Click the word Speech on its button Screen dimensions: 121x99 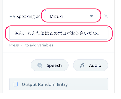(x=54, y=65)
